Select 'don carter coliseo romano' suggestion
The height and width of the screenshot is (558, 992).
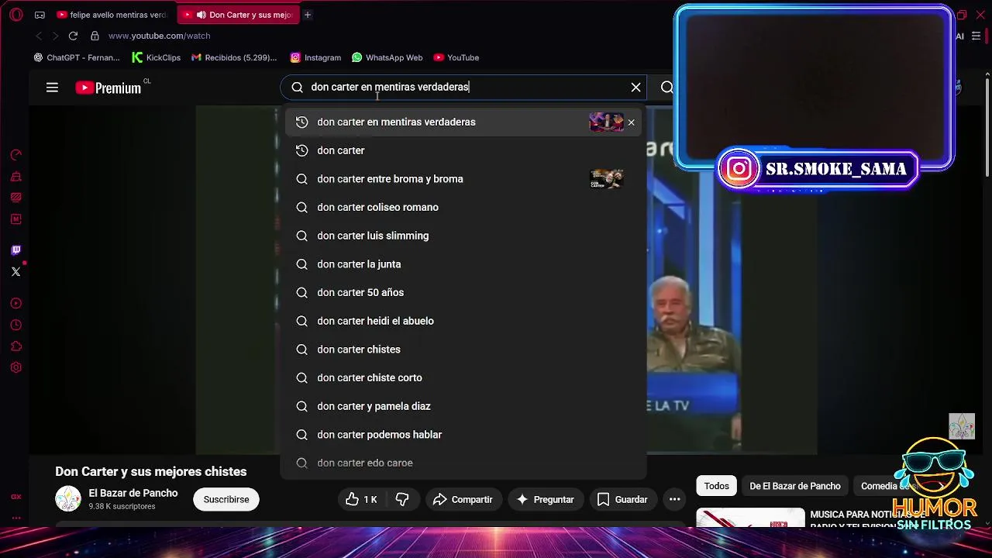pyautogui.click(x=463, y=208)
